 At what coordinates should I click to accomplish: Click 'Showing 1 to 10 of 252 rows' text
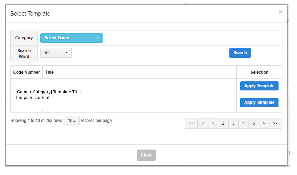point(36,121)
